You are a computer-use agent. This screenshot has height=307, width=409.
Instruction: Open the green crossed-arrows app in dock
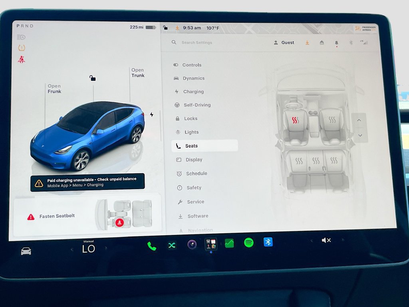point(172,245)
